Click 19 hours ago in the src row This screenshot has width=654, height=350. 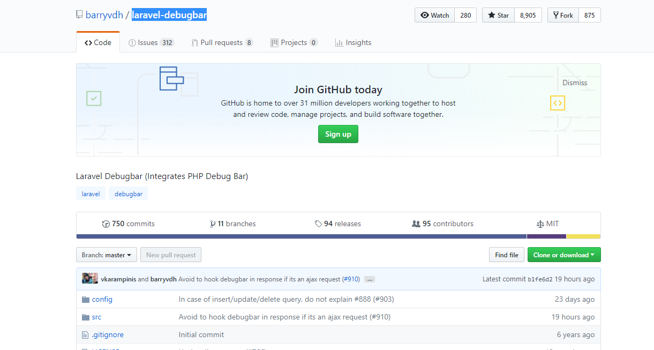(x=573, y=317)
